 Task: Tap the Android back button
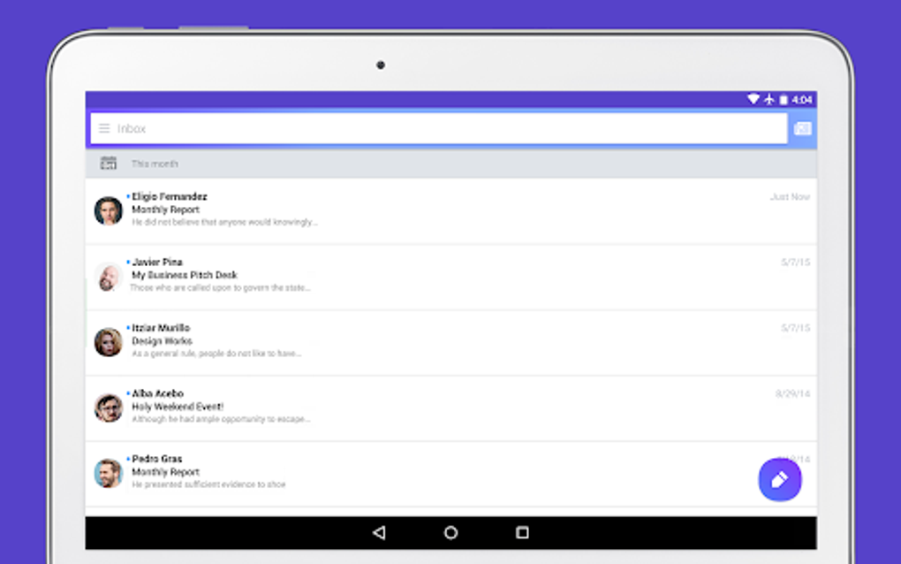point(379,533)
